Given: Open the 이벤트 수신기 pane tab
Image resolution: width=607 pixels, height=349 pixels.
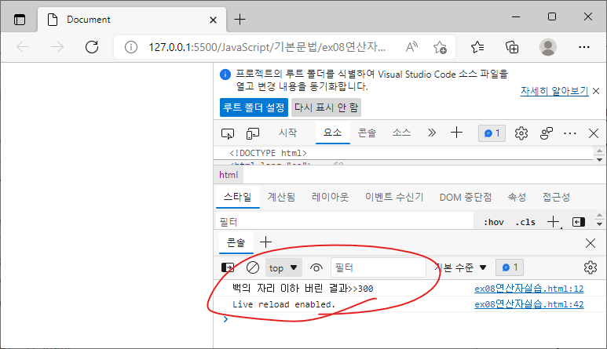Looking at the screenshot, I should 394,197.
